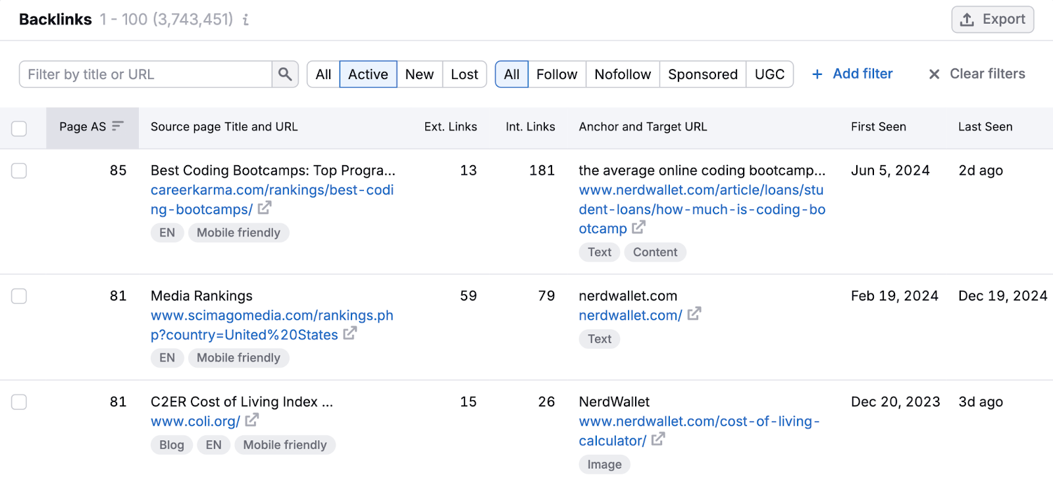Click the Page AS value 85
Viewport: 1053px width, 485px height.
(x=118, y=170)
